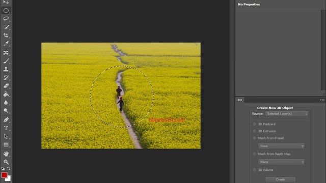Select the Blur tool
The width and height of the screenshot is (326, 183).
point(6,102)
